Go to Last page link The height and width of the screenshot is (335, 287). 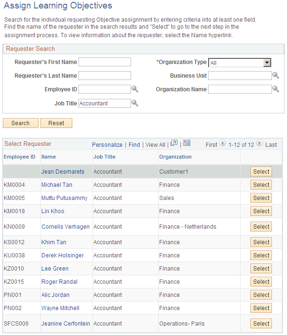(x=271, y=145)
